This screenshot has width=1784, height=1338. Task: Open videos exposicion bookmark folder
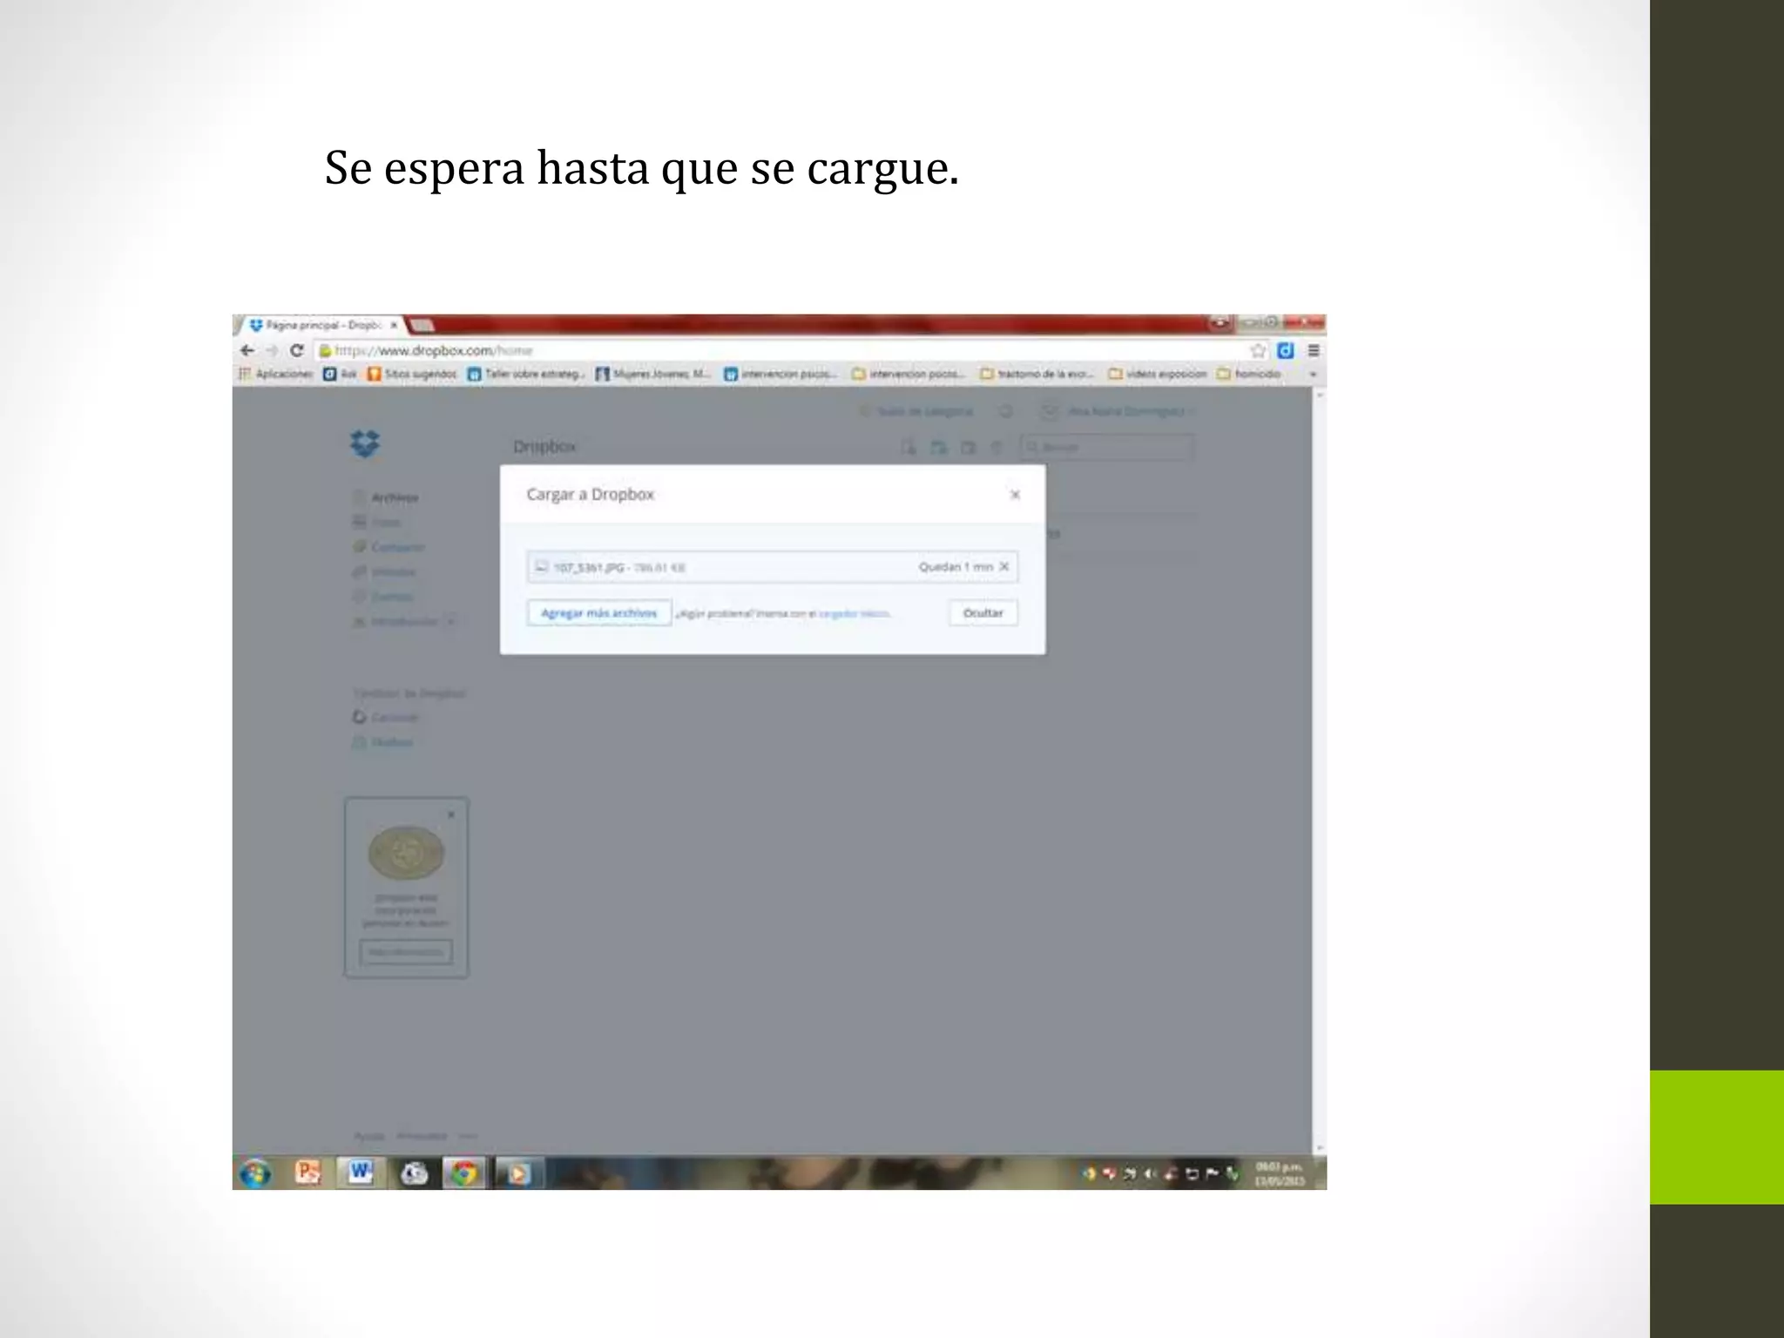click(x=1158, y=374)
